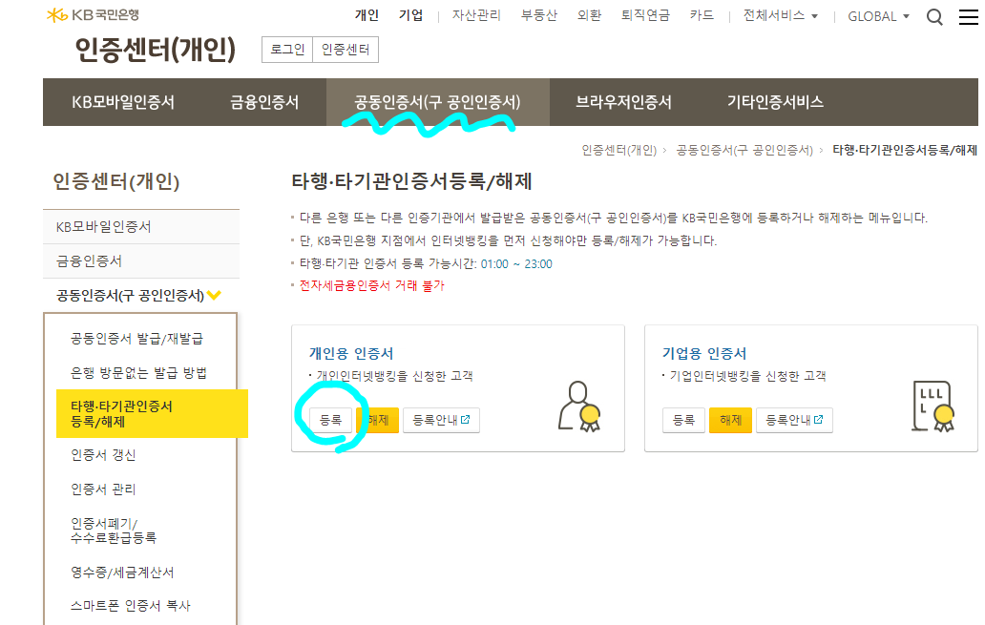Click 공동인증서(구 공인인증서) breadcrumb link
Screen dimensions: 985x625
point(744,150)
